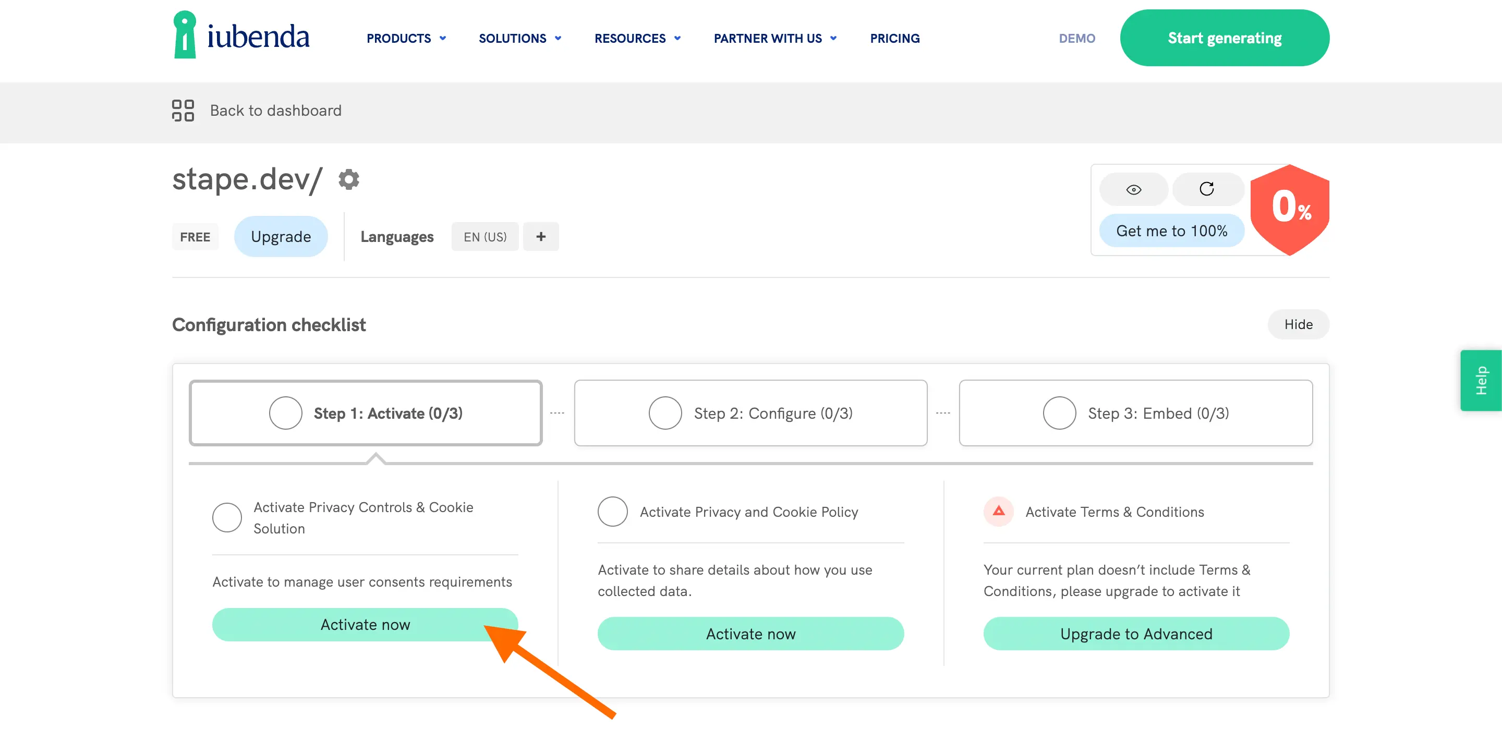Click the Languages label
This screenshot has height=729, width=1502.
pyautogui.click(x=396, y=237)
